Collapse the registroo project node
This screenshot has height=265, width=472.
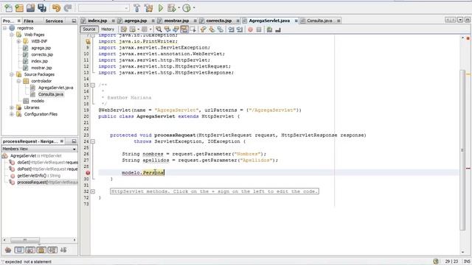pyautogui.click(x=4, y=28)
